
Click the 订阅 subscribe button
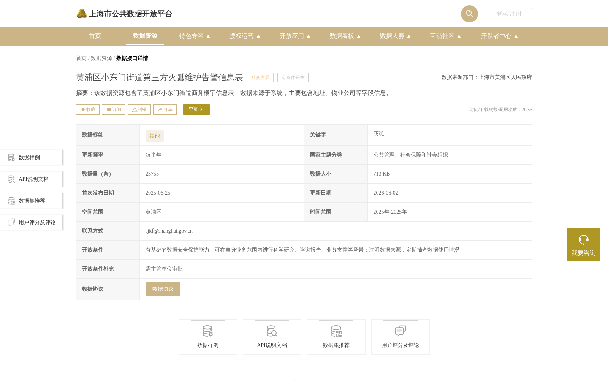pos(114,109)
